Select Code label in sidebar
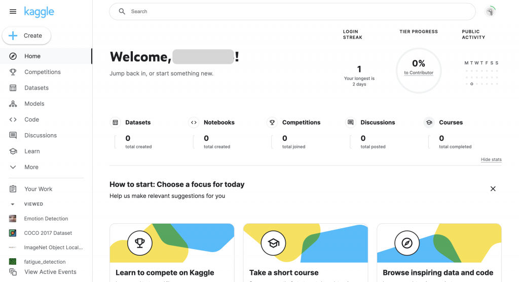The height and width of the screenshot is (282, 519). (x=32, y=119)
